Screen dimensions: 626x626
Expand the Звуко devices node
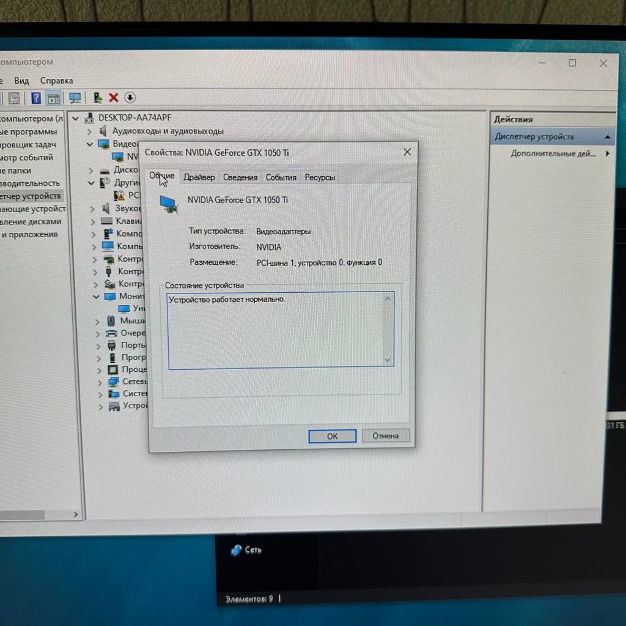click(x=92, y=209)
